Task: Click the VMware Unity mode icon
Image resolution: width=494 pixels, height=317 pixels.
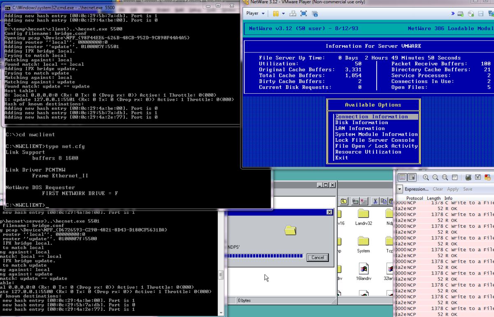Action: 315,14
